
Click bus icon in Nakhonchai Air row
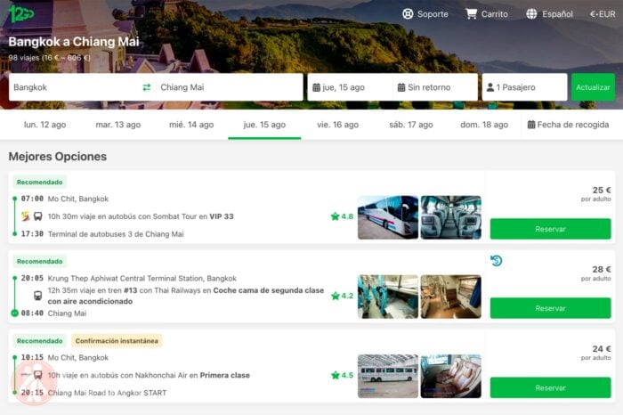37,375
